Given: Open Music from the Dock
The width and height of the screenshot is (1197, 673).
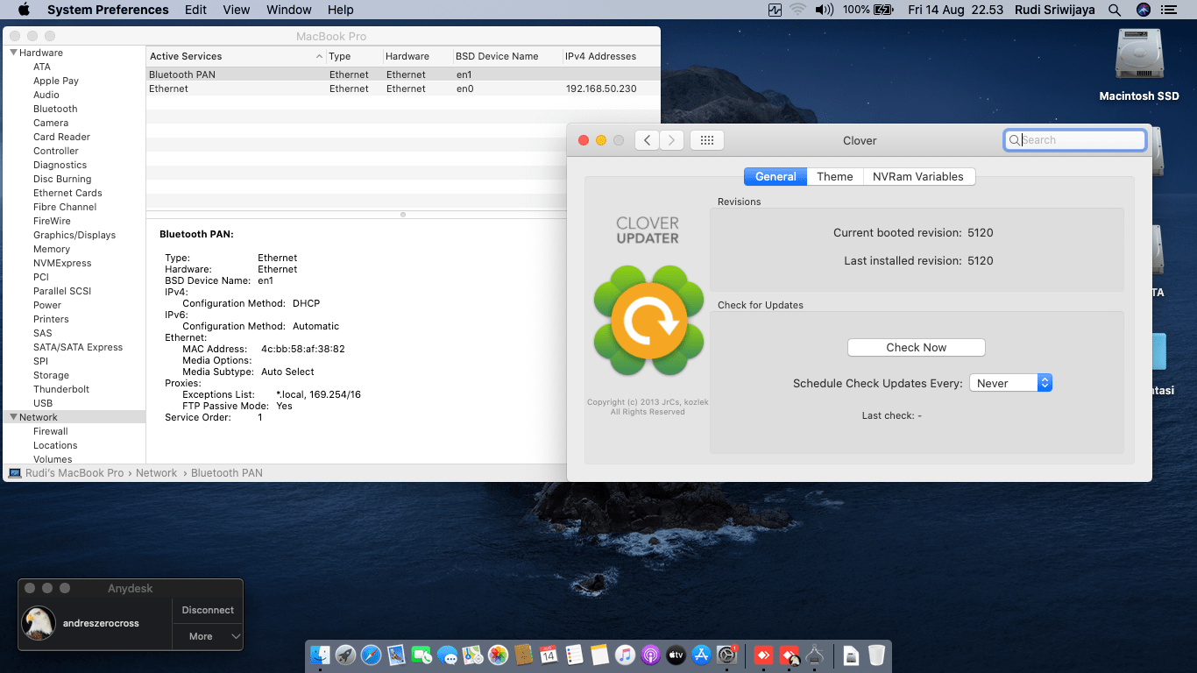Looking at the screenshot, I should point(625,655).
